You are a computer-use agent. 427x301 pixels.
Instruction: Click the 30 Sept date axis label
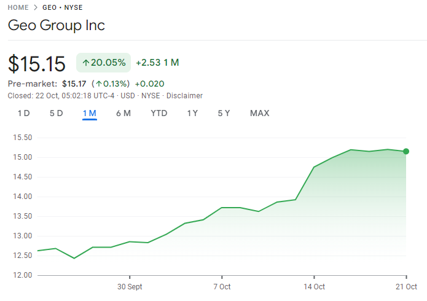(x=130, y=287)
